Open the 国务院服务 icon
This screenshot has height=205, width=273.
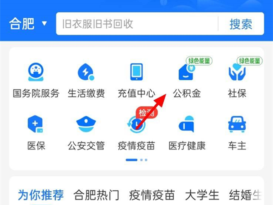coord(36,72)
